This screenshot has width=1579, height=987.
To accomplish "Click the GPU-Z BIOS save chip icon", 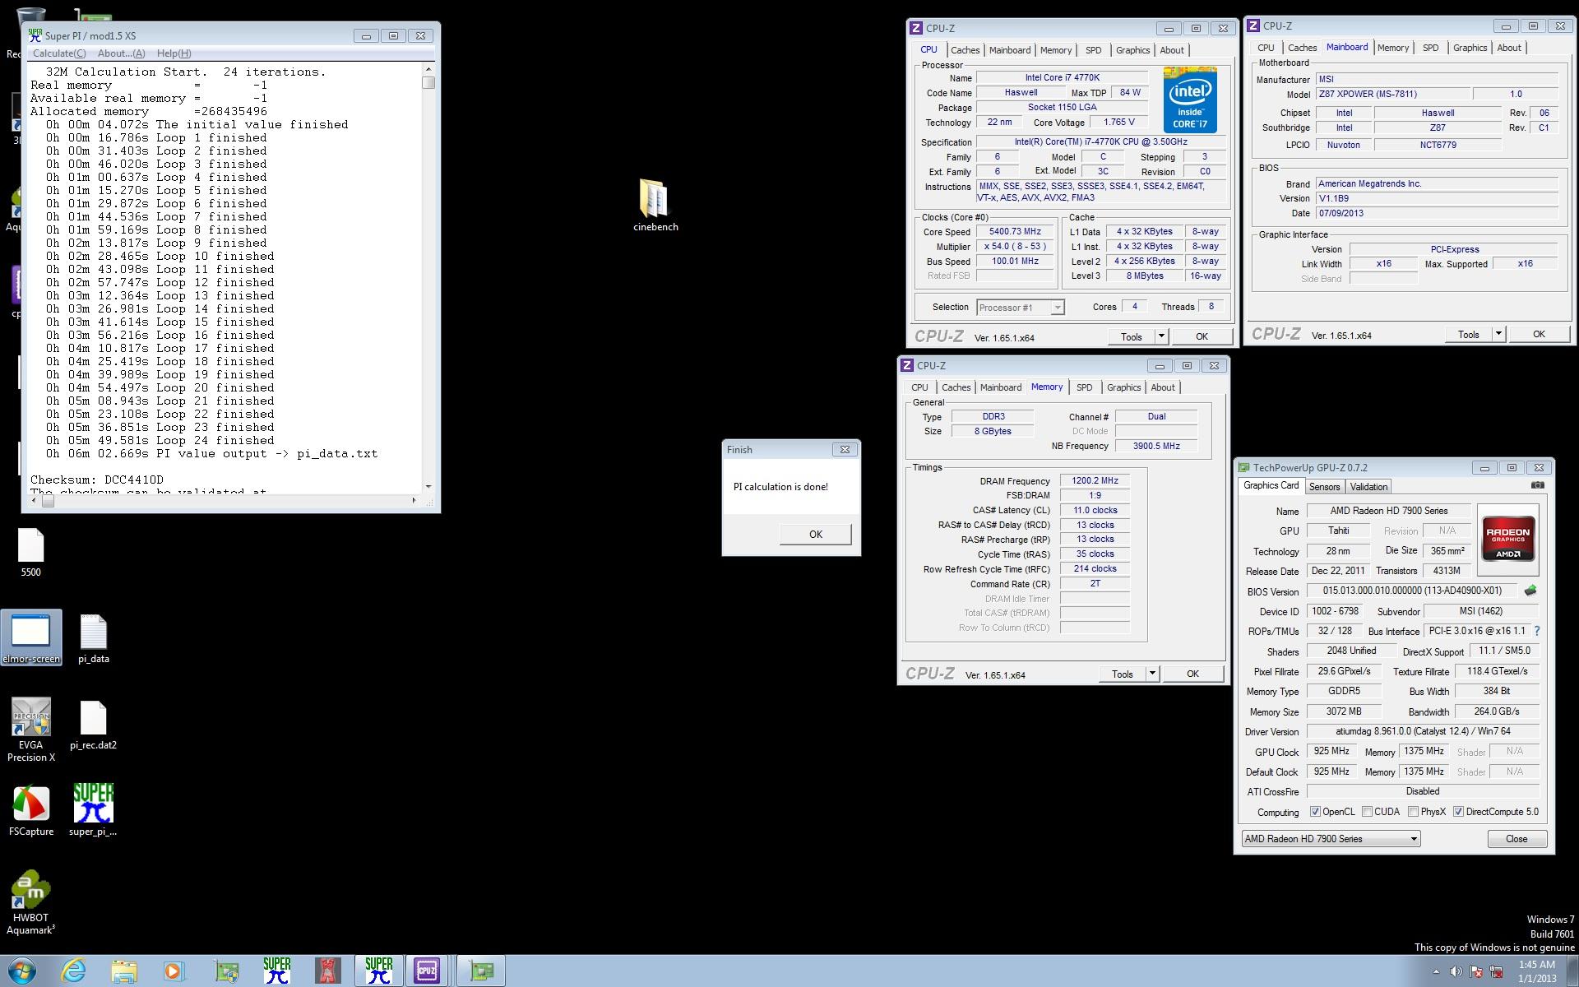I will tap(1530, 591).
